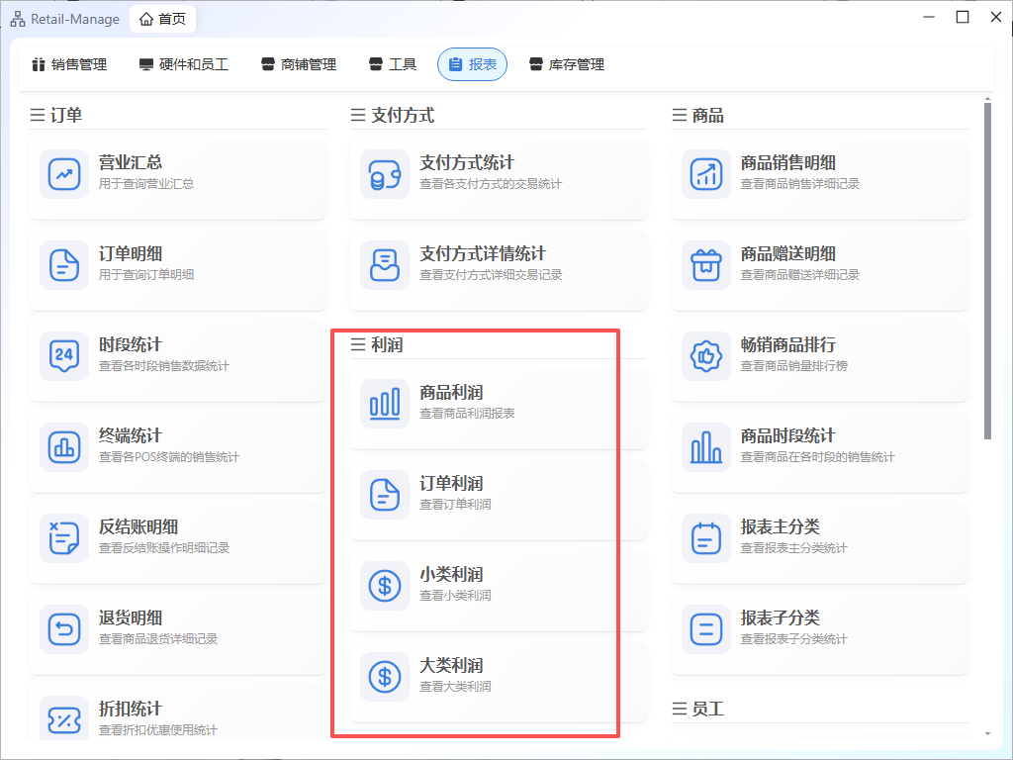
Task: Click the 营业汇总 trend chart icon
Action: [64, 174]
